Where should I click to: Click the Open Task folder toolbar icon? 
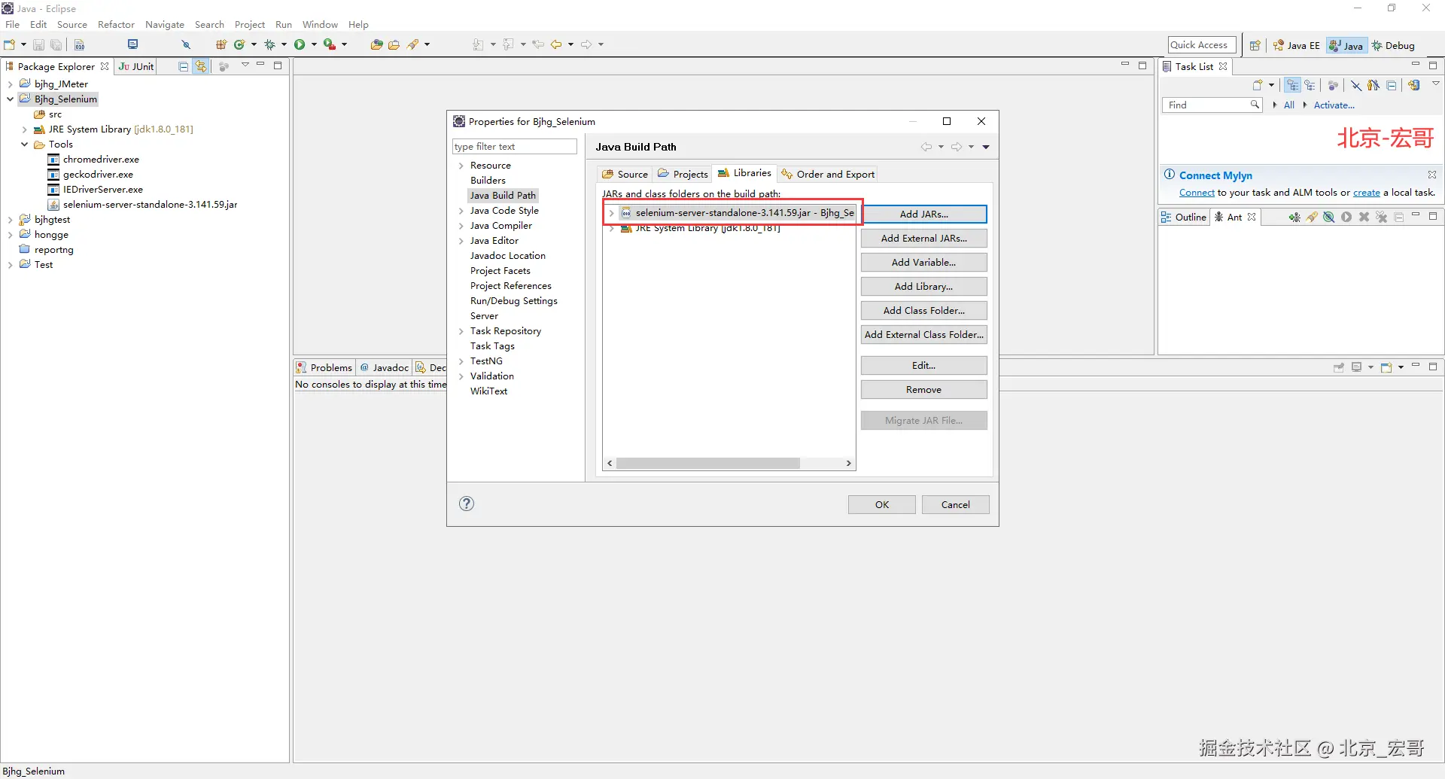pos(394,45)
